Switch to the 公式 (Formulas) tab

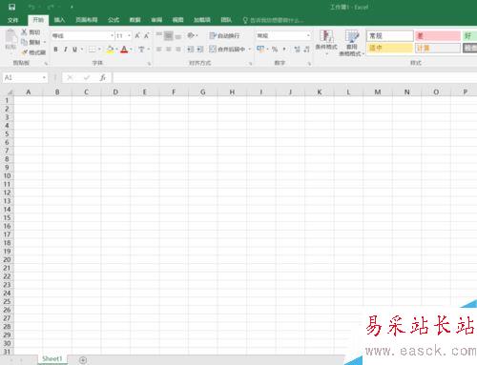pyautogui.click(x=114, y=20)
